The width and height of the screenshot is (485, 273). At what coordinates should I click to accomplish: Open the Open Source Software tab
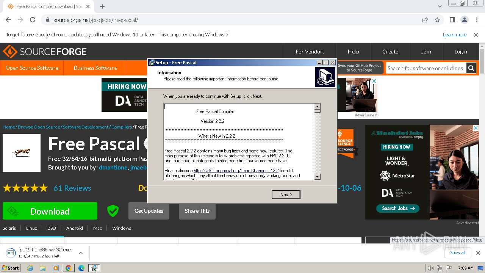[x=32, y=68]
